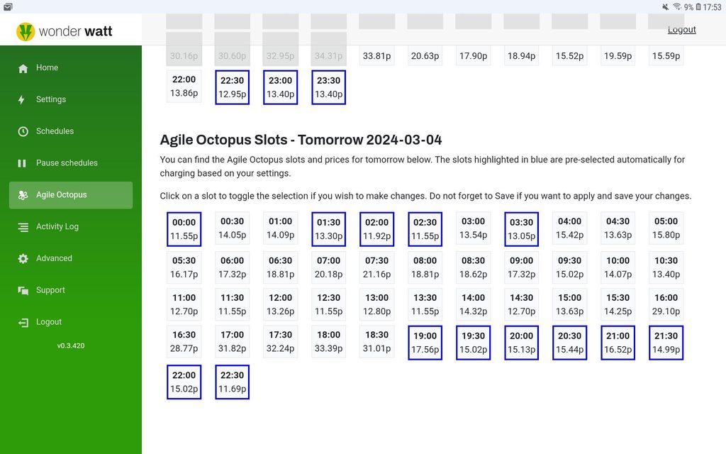Open the Agile Octopus menu item
Viewport: 726px width, 454px height.
tap(71, 195)
